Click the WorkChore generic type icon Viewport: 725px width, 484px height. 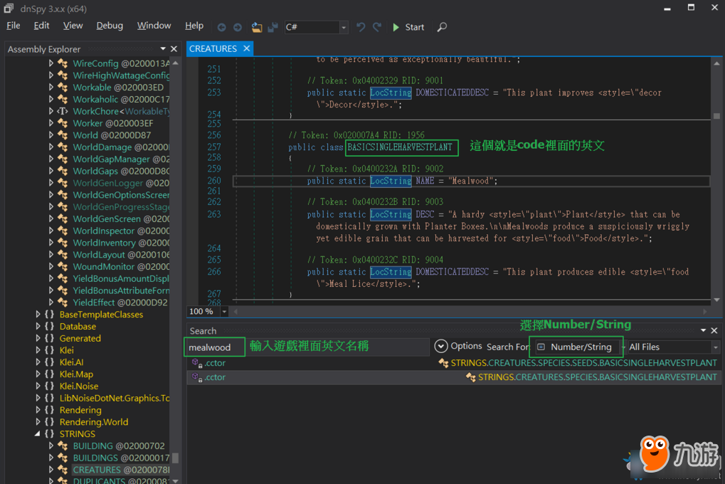point(63,111)
